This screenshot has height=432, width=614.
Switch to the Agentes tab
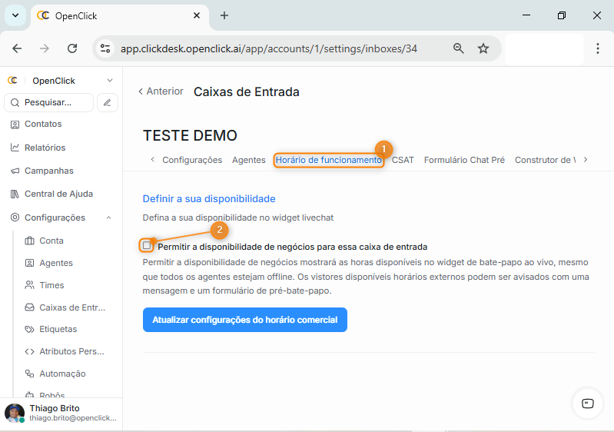(x=248, y=160)
